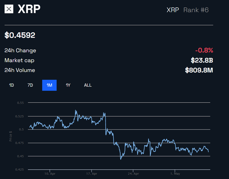This screenshot has width=229, height=179.
Task: Click the XRP ticker name in header
Action: point(173,10)
